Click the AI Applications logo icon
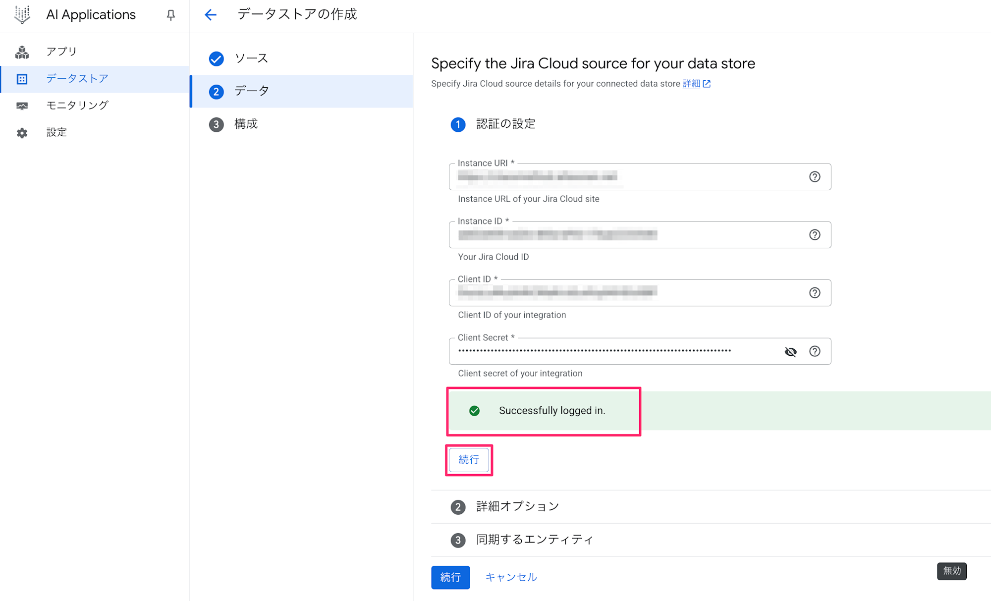 point(22,14)
